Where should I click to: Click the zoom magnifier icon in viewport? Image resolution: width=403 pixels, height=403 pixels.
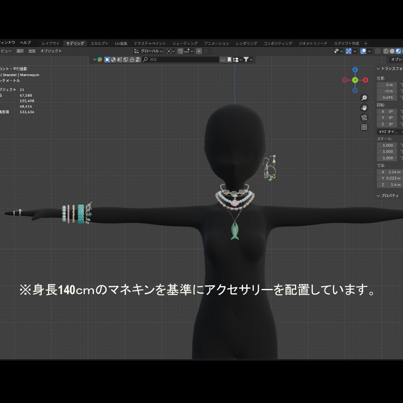364,98
